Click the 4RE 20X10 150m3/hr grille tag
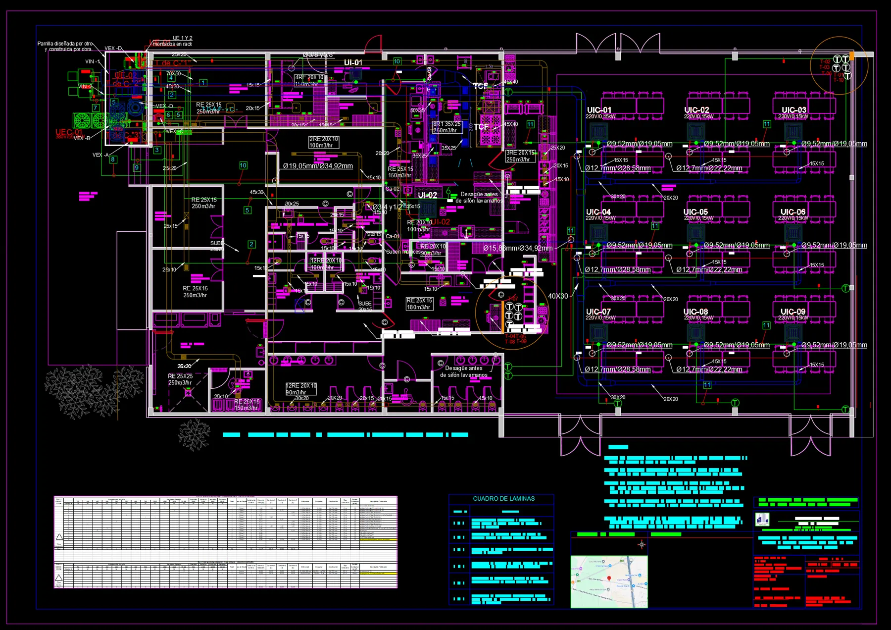The height and width of the screenshot is (630, 891). [x=309, y=80]
